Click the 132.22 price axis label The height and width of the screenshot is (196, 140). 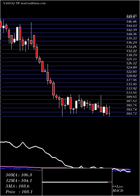point(132,51)
